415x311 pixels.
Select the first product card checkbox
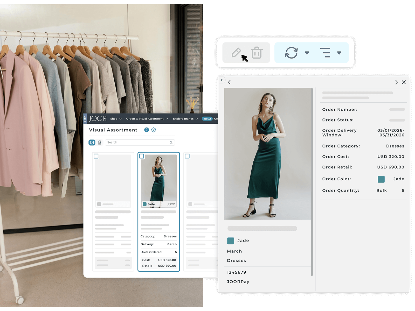(96, 156)
